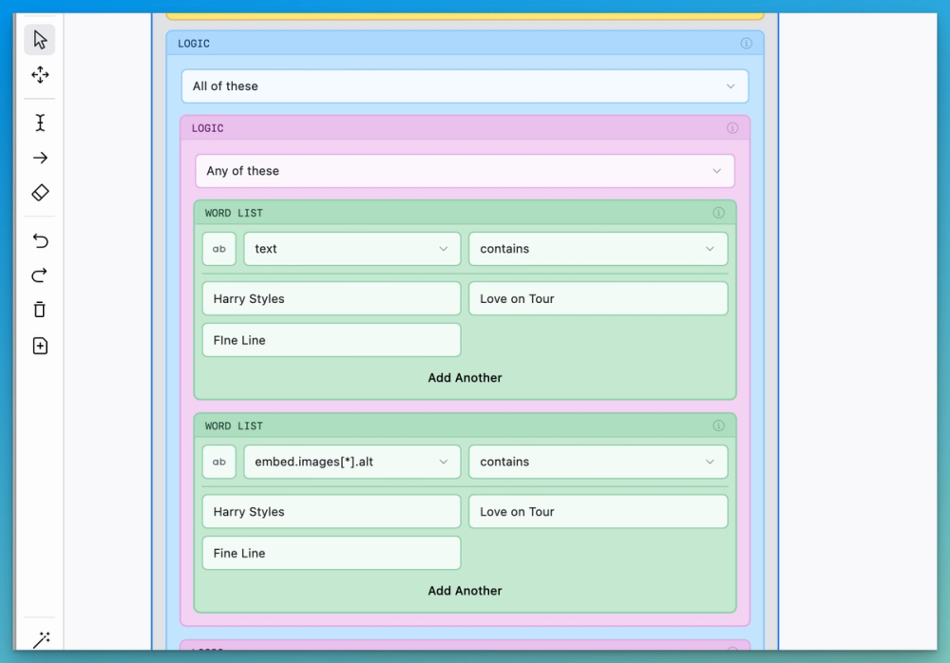Edit 'Love on Tour' field in alt word list
This screenshot has height=663, width=950.
point(598,511)
